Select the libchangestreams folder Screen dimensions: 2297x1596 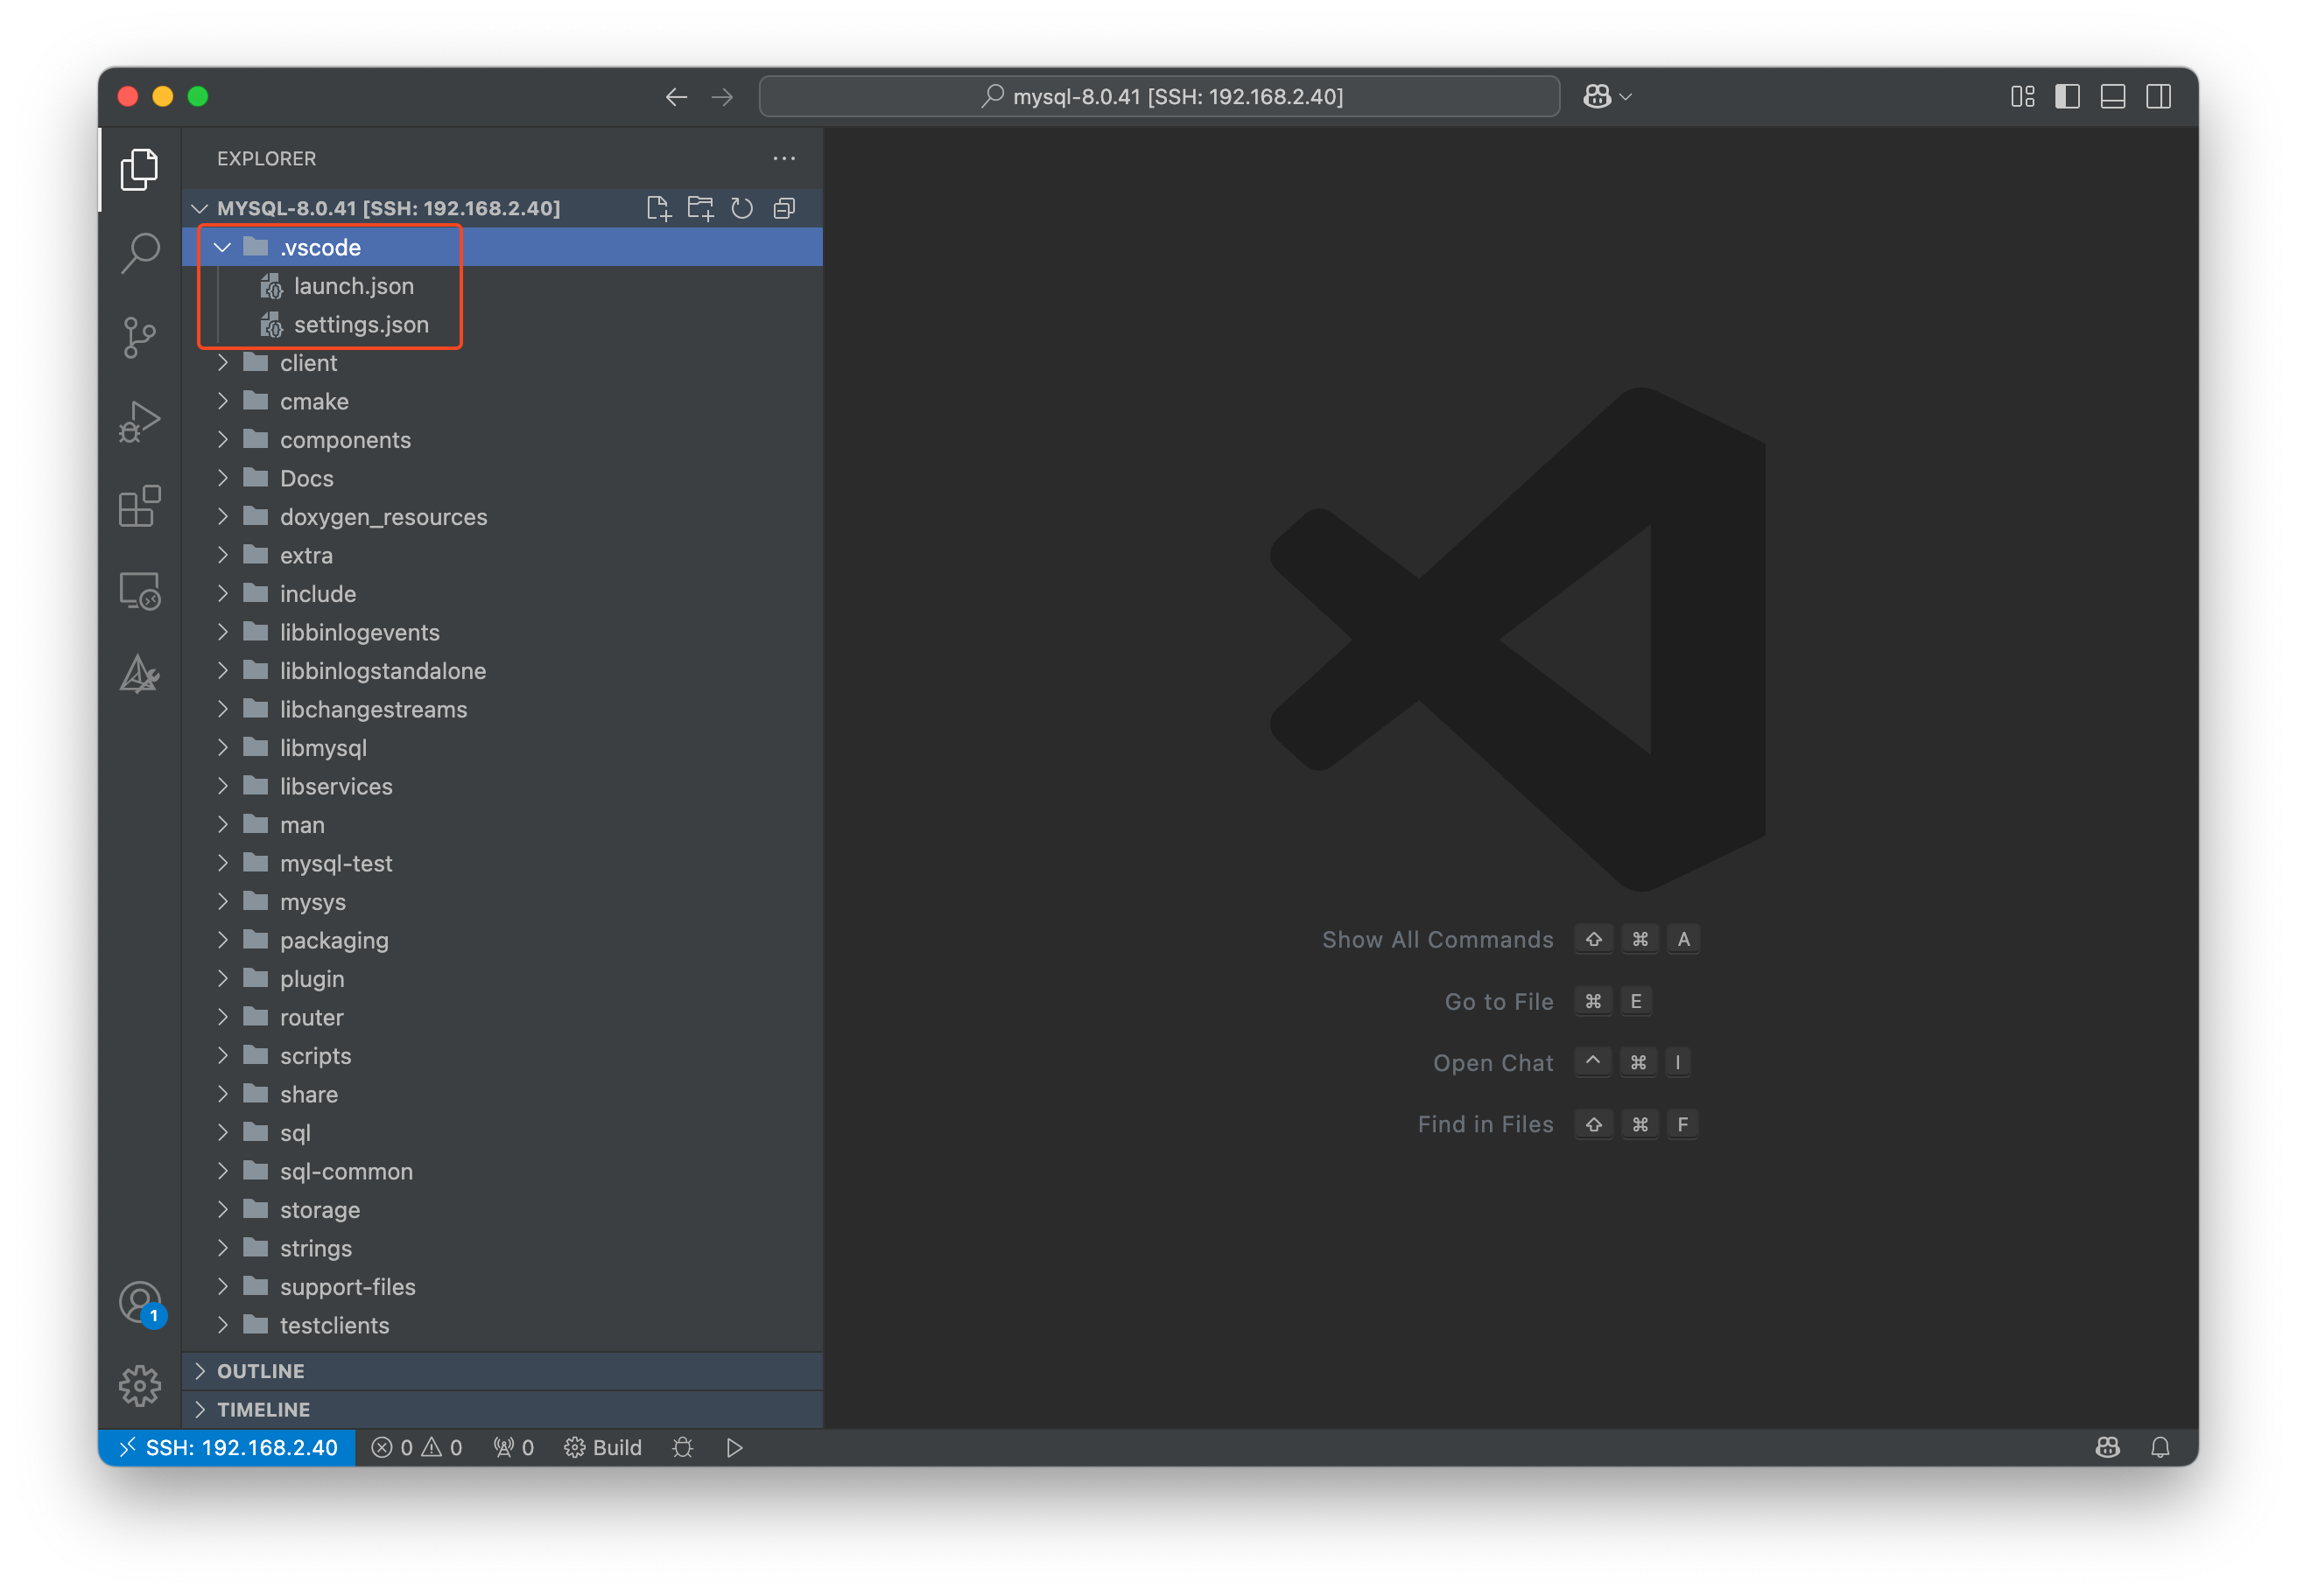[x=502, y=709]
